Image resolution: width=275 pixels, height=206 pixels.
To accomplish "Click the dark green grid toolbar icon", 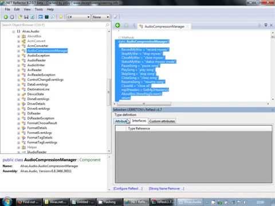I will (x=47, y=17).
